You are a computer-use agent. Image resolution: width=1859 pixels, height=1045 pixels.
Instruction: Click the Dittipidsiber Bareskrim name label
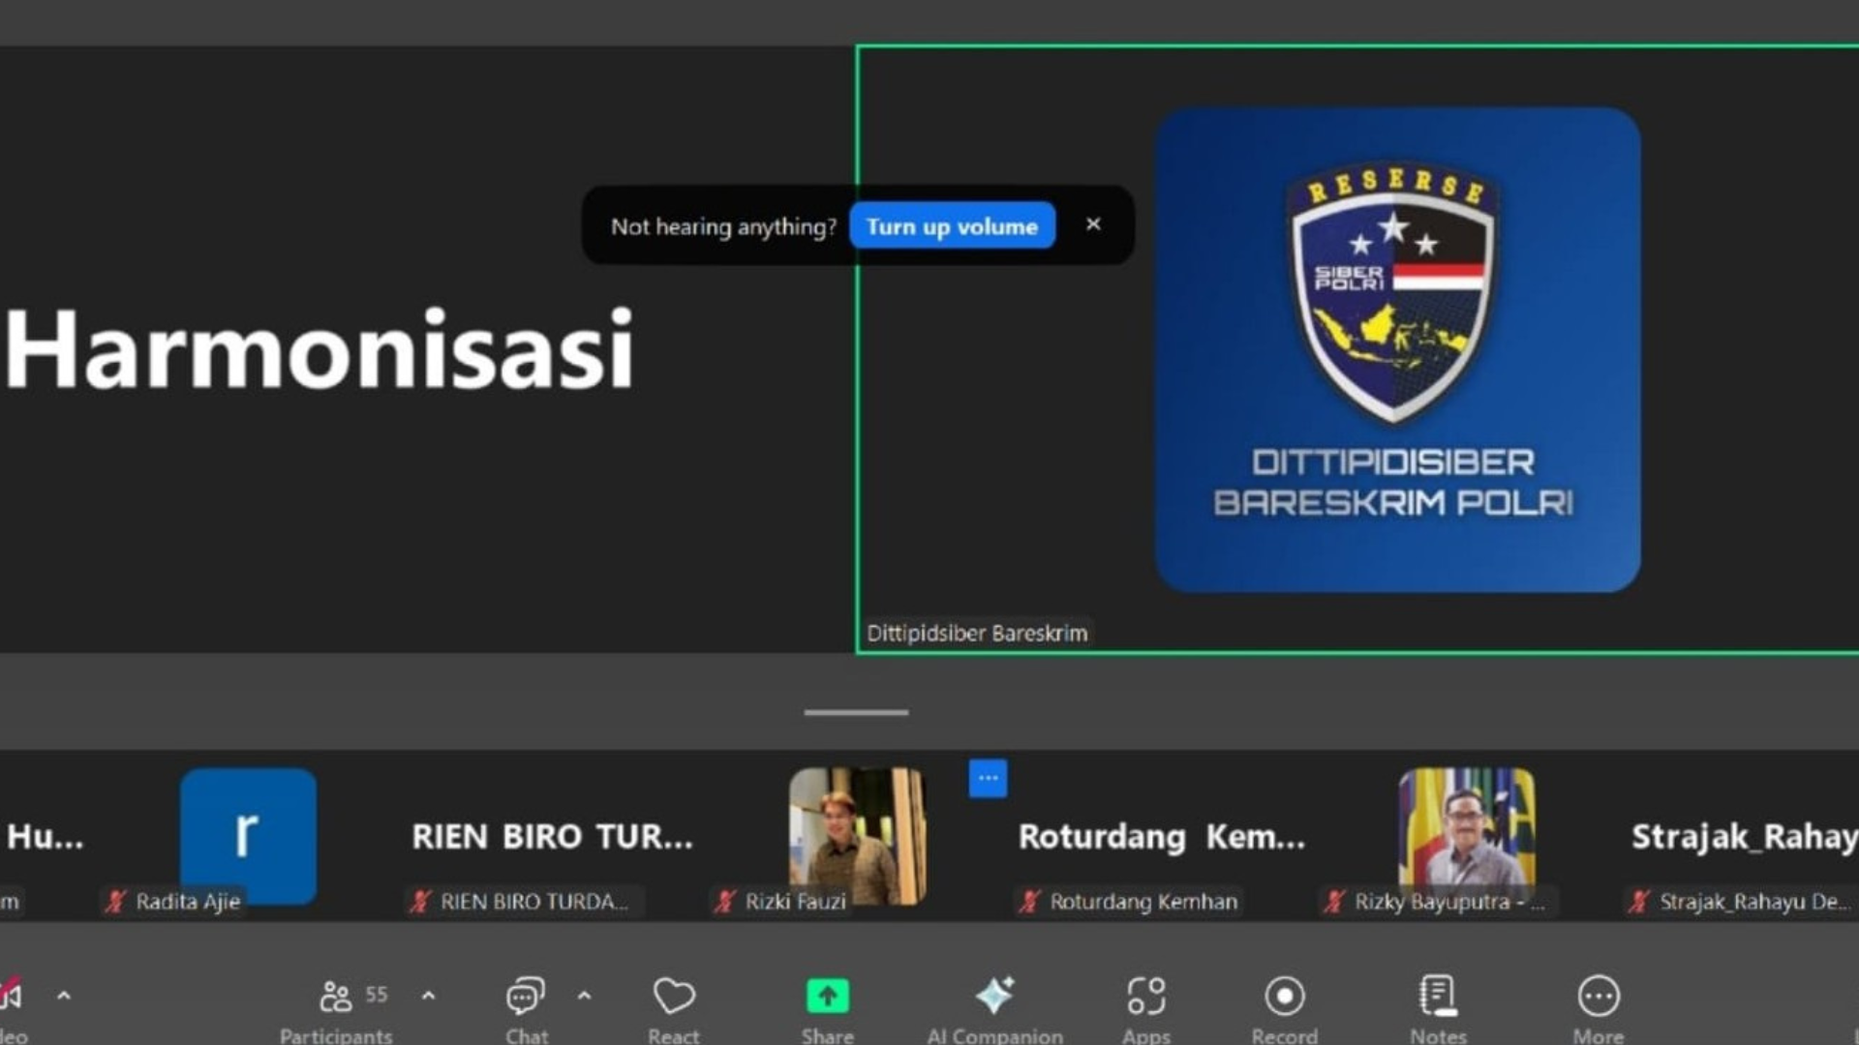(977, 633)
